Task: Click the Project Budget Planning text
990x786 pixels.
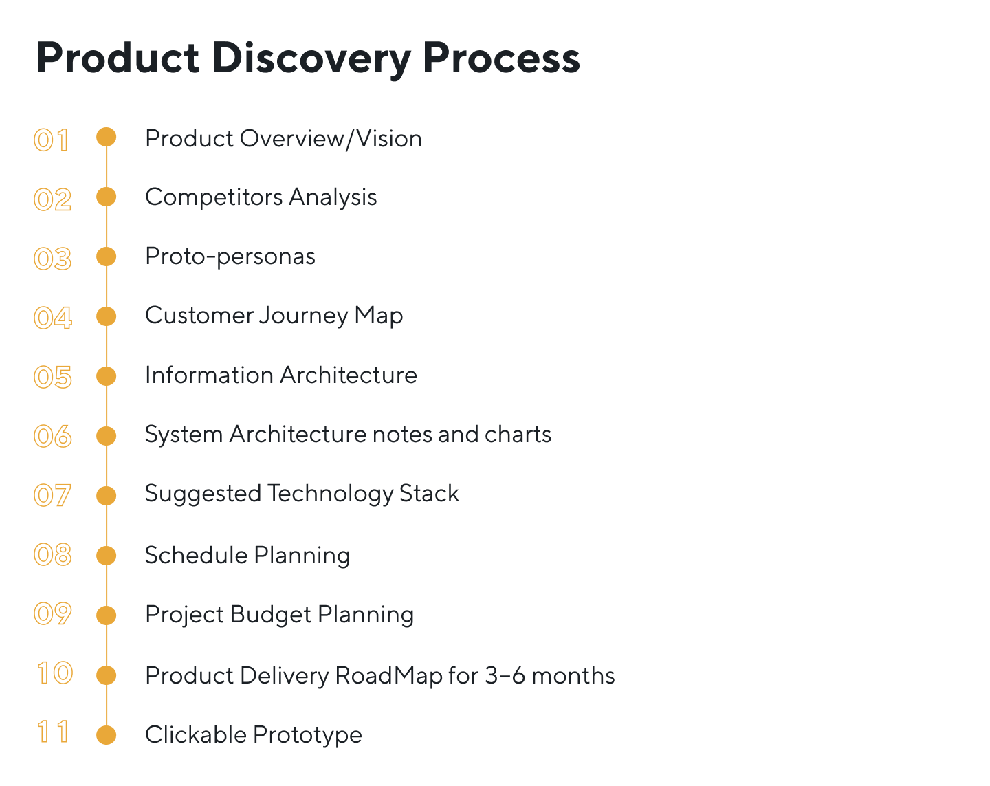Action: coord(279,615)
